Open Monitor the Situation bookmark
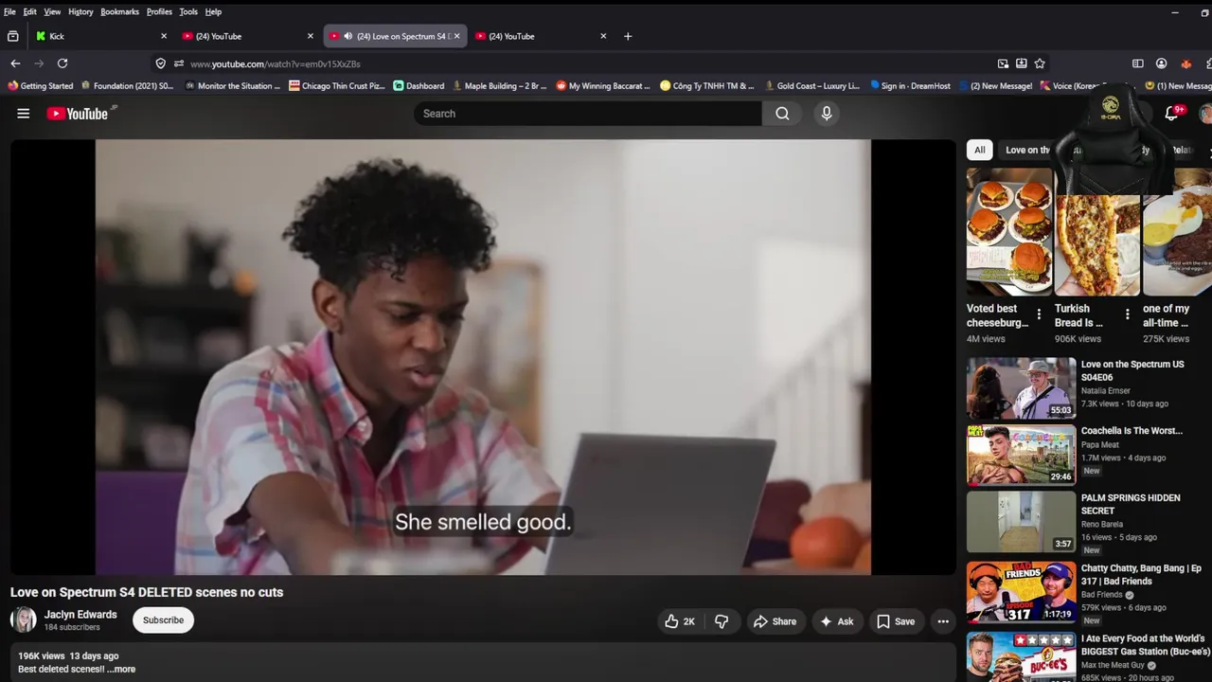 (x=233, y=85)
